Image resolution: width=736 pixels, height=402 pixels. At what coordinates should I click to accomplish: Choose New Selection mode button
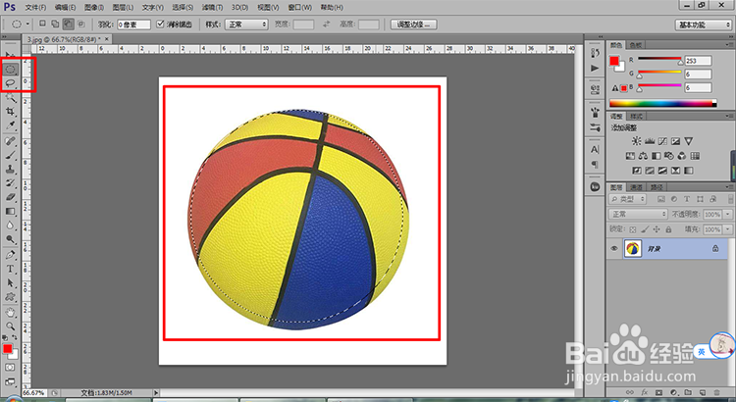tap(42, 24)
